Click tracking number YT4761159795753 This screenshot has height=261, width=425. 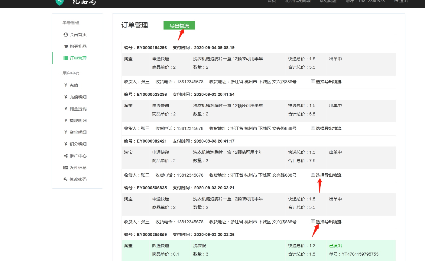coord(360,254)
